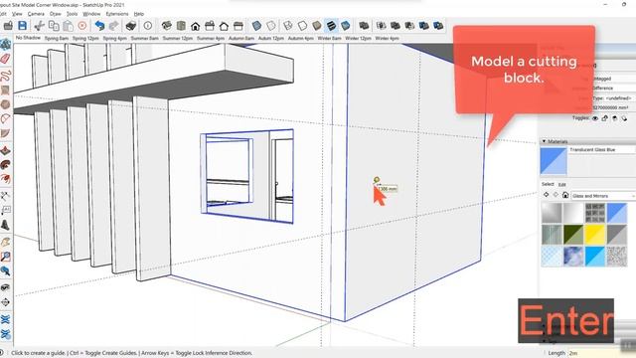
Task: Toggle cast shadows icon
Action: (624, 118)
